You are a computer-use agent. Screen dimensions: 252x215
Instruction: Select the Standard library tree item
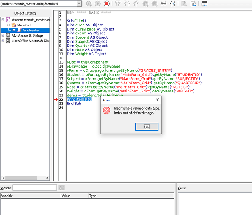click(x=24, y=25)
